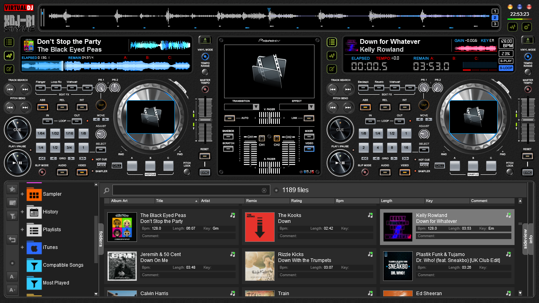The image size is (539, 303).
Task: Open browser search options dot
Action: pos(276,190)
